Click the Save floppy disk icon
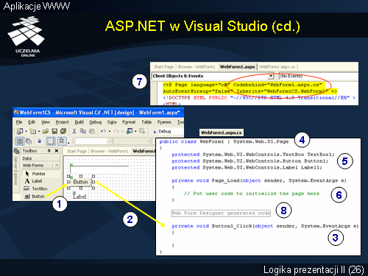Screen dimensions: 368x276 (54, 131)
